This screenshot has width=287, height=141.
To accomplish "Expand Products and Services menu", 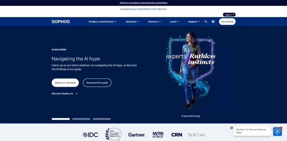I will tap(103, 22).
